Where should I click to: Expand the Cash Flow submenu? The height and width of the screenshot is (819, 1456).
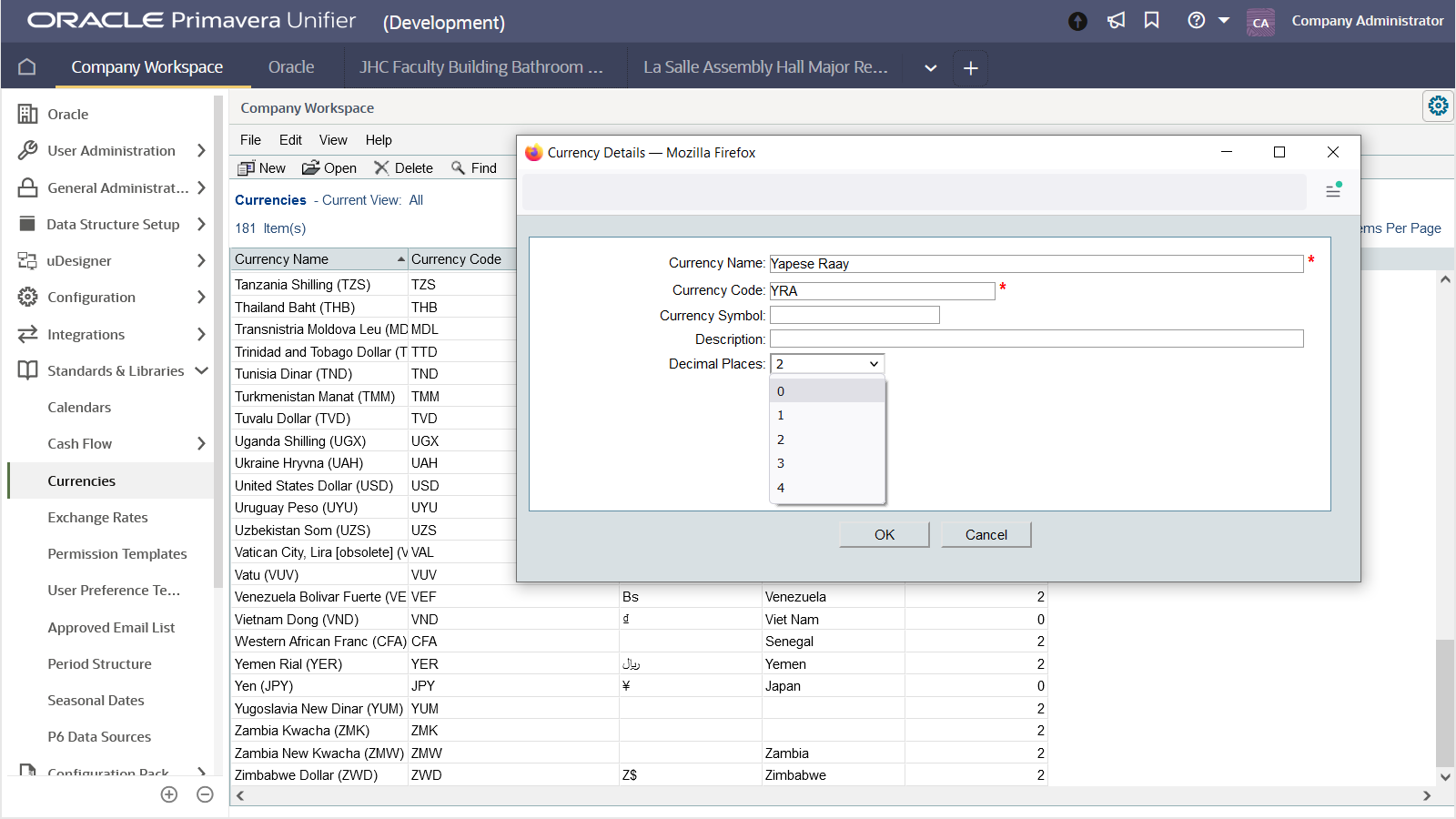tap(201, 444)
